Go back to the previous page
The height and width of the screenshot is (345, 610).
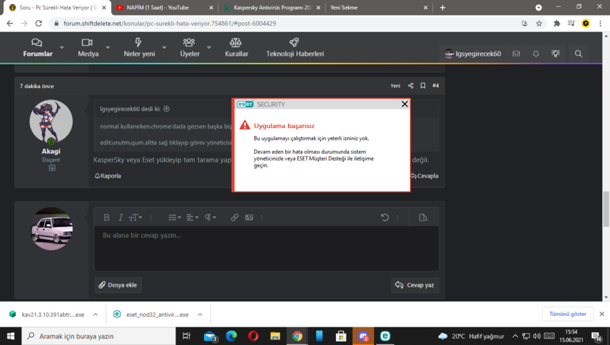point(9,23)
